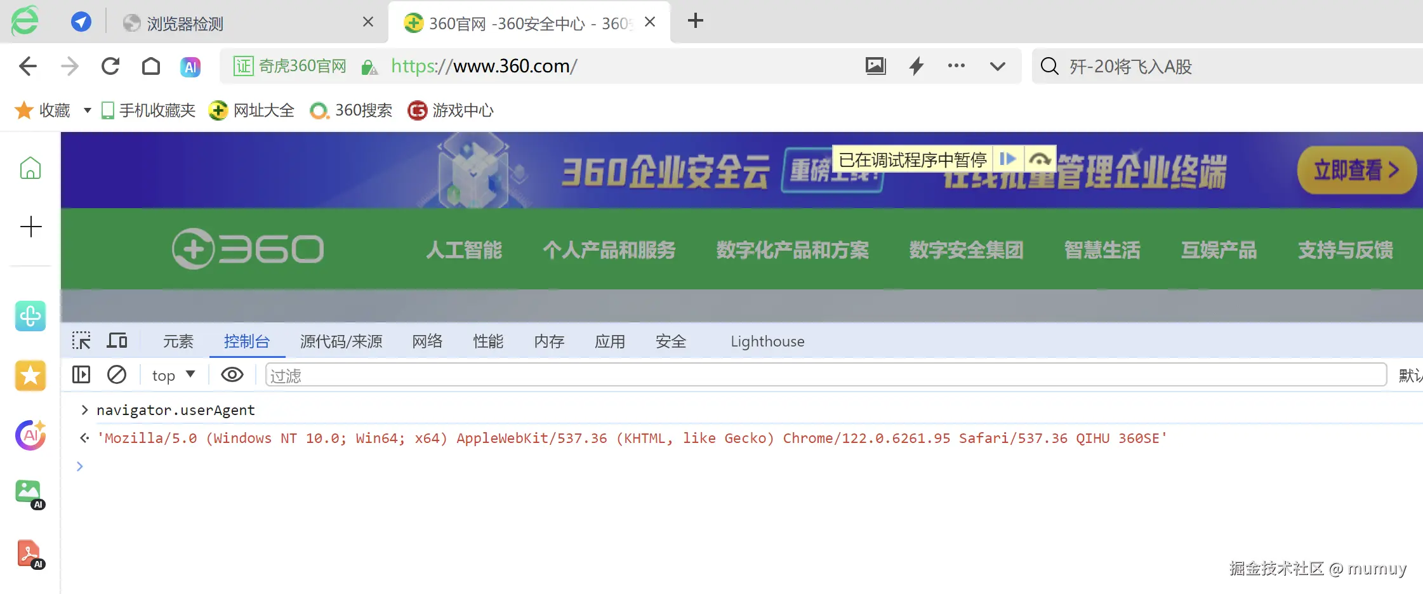This screenshot has height=594, width=1423.
Task: Click the green lock site security icon
Action: click(369, 67)
